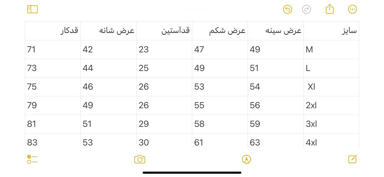Select the size M cell
This screenshot has height=177, width=384.
(331, 50)
